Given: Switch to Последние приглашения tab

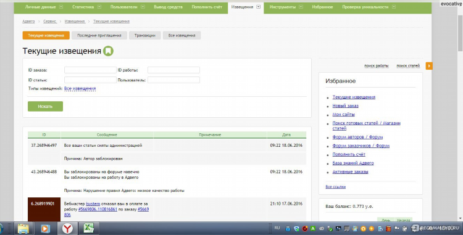Looking at the screenshot, I should click(x=99, y=35).
